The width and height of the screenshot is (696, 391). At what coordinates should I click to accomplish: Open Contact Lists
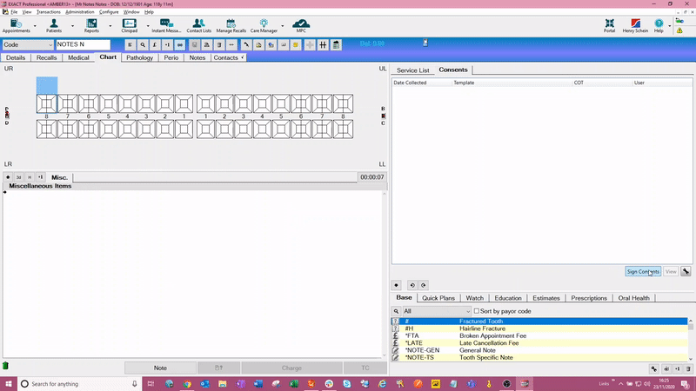coord(199,26)
